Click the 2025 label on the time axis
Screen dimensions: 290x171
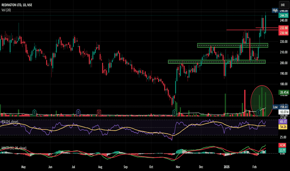227,167
